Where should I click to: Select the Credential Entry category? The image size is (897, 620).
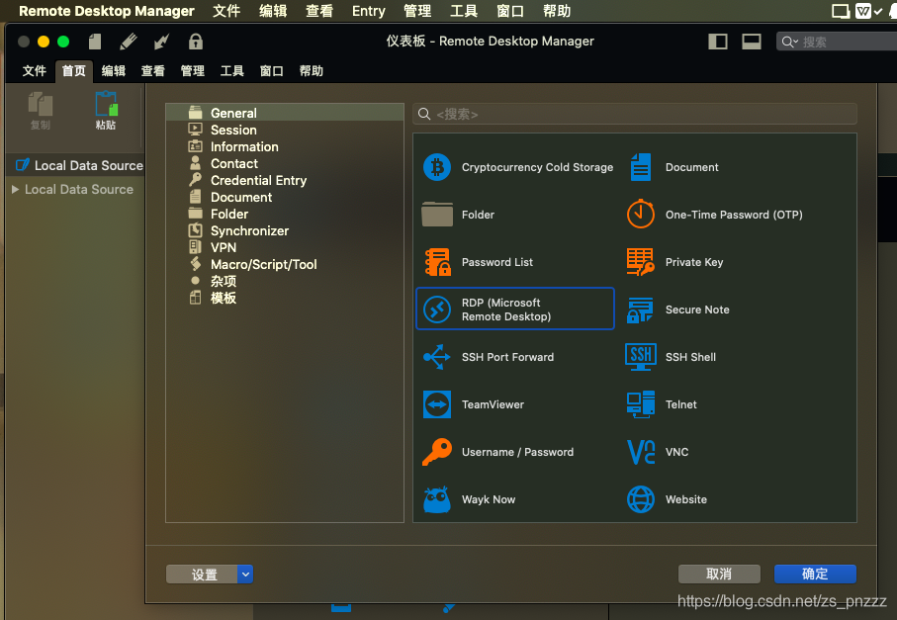tap(285, 180)
